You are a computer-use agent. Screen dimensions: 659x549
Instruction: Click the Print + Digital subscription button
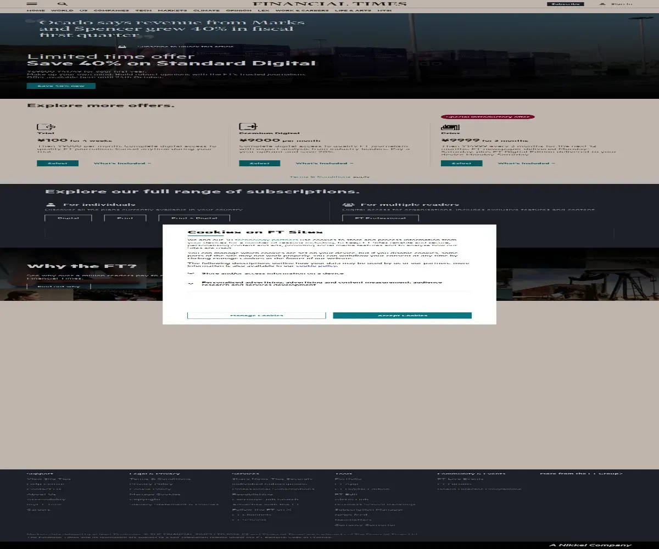tap(194, 218)
